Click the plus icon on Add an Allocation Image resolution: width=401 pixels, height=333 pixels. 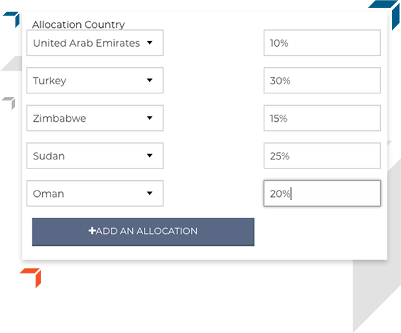click(x=92, y=231)
